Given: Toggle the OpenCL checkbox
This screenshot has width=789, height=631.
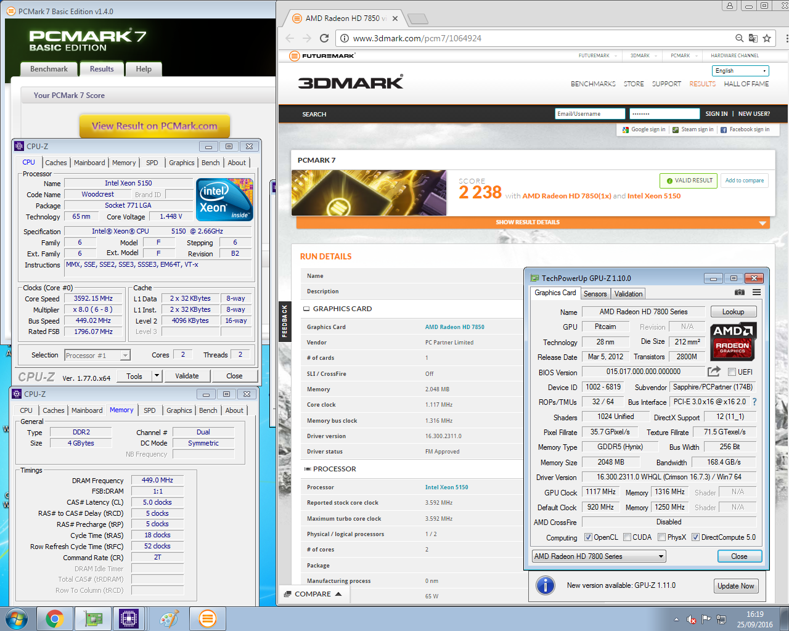Looking at the screenshot, I should click(588, 537).
